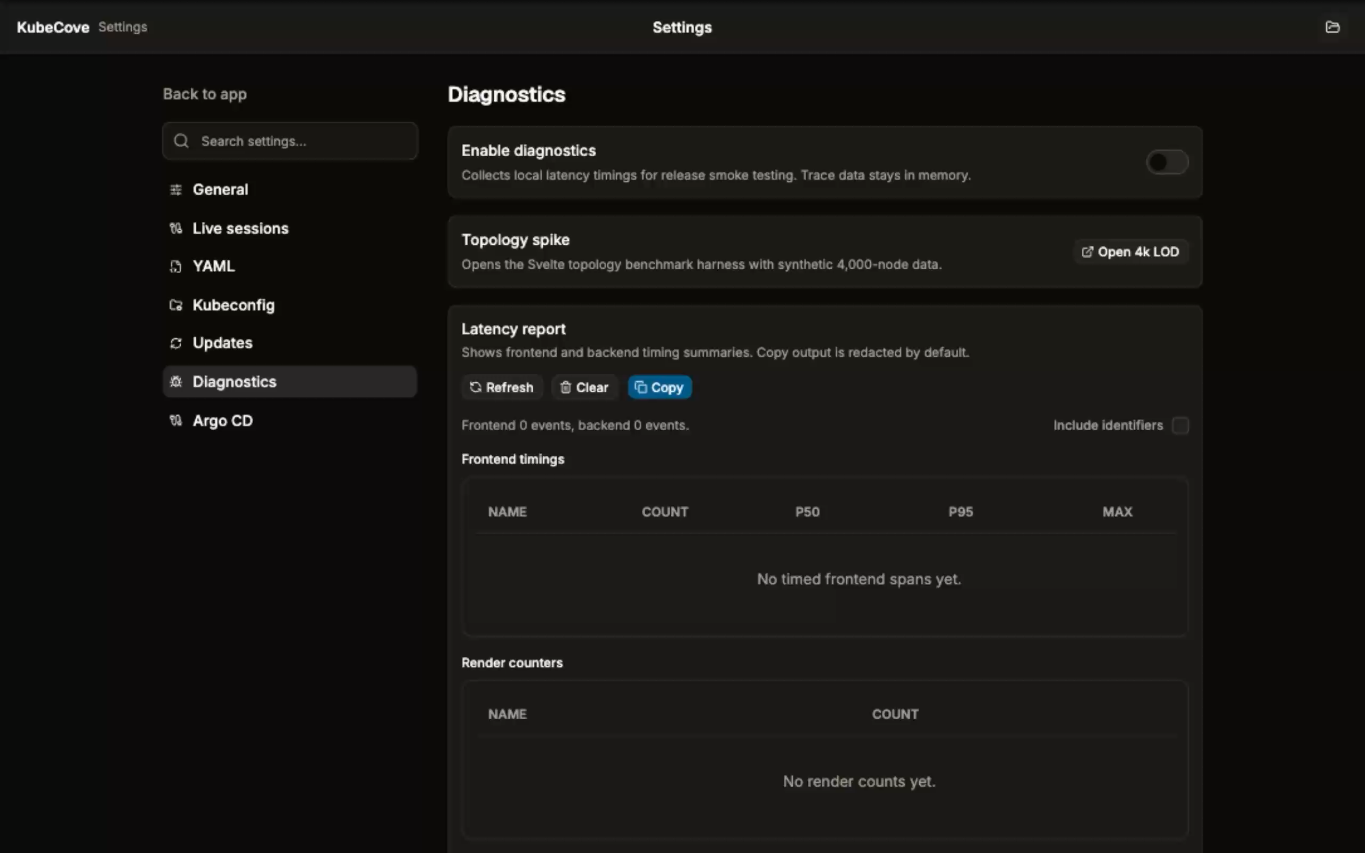Select the Updates settings section

point(290,343)
